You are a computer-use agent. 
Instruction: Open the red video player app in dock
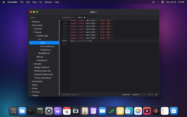point(147,111)
